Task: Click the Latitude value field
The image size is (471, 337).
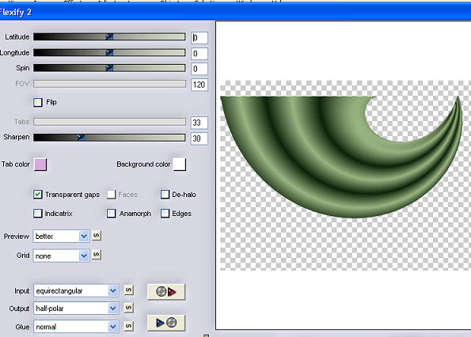Action: [x=199, y=38]
